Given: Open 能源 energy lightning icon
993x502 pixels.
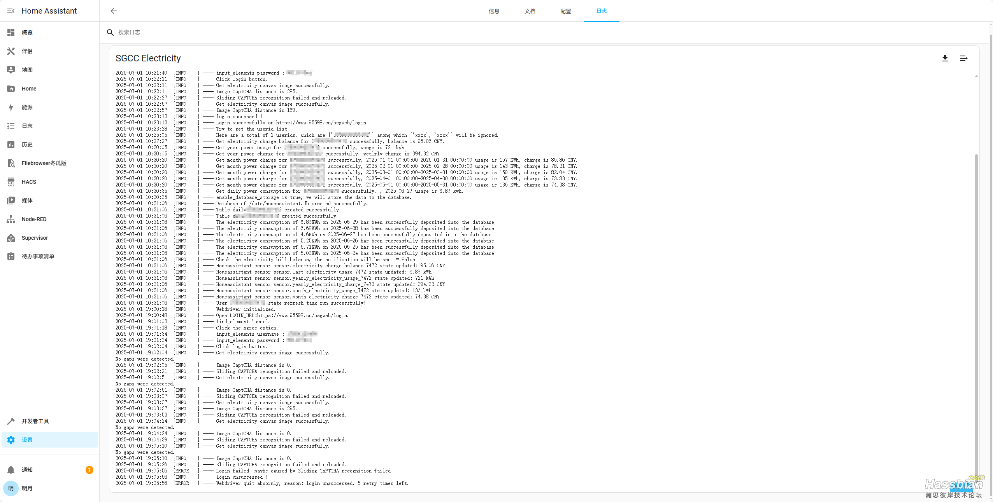Looking at the screenshot, I should (x=11, y=107).
